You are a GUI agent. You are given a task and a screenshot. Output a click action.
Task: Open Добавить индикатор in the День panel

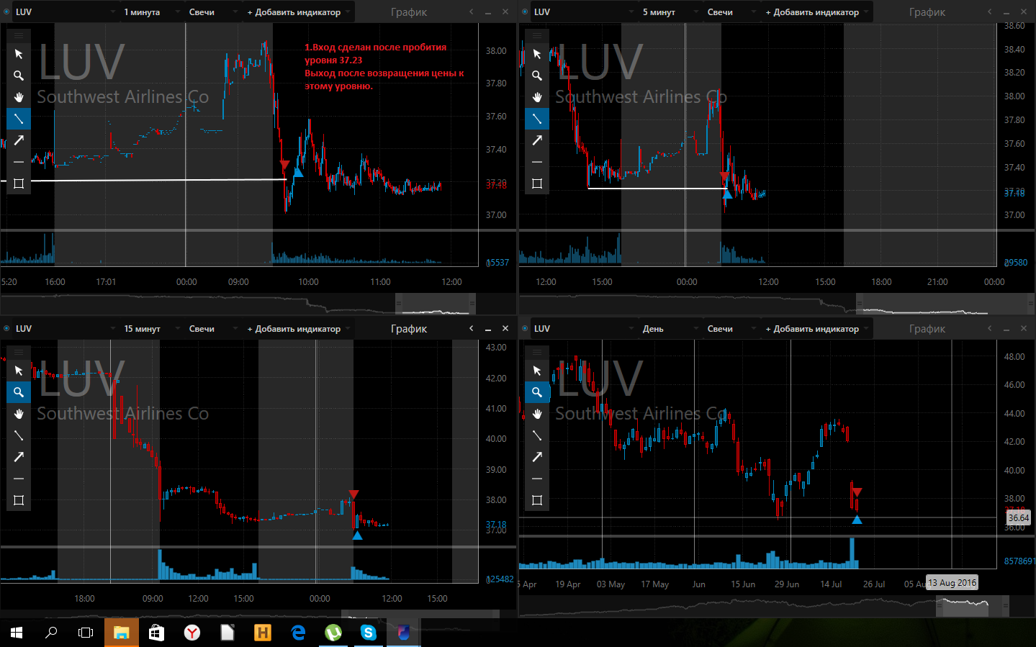click(817, 329)
